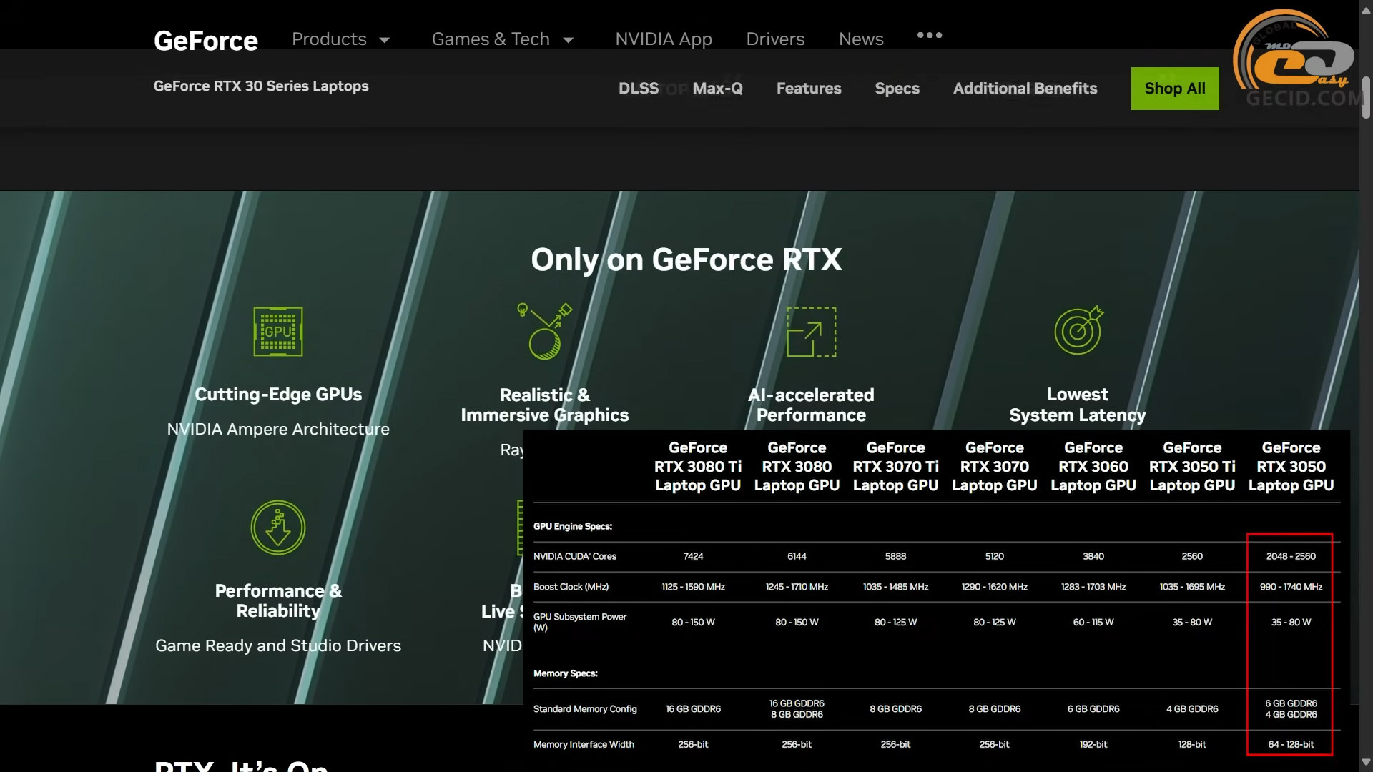Image resolution: width=1373 pixels, height=772 pixels.
Task: Click the ray tracing light-and-sphere icon
Action: click(545, 331)
